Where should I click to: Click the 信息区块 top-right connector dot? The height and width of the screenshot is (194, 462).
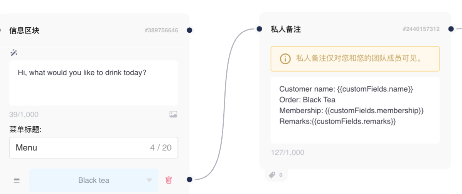pyautogui.click(x=189, y=30)
